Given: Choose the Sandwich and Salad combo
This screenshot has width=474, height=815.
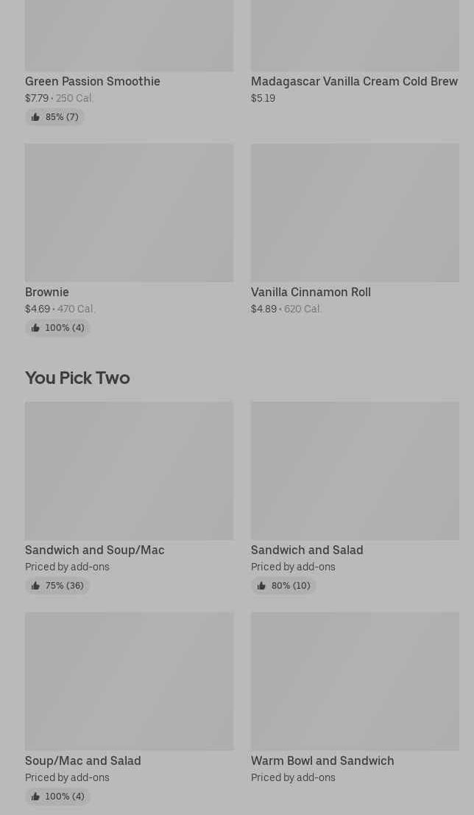Looking at the screenshot, I should (x=307, y=550).
